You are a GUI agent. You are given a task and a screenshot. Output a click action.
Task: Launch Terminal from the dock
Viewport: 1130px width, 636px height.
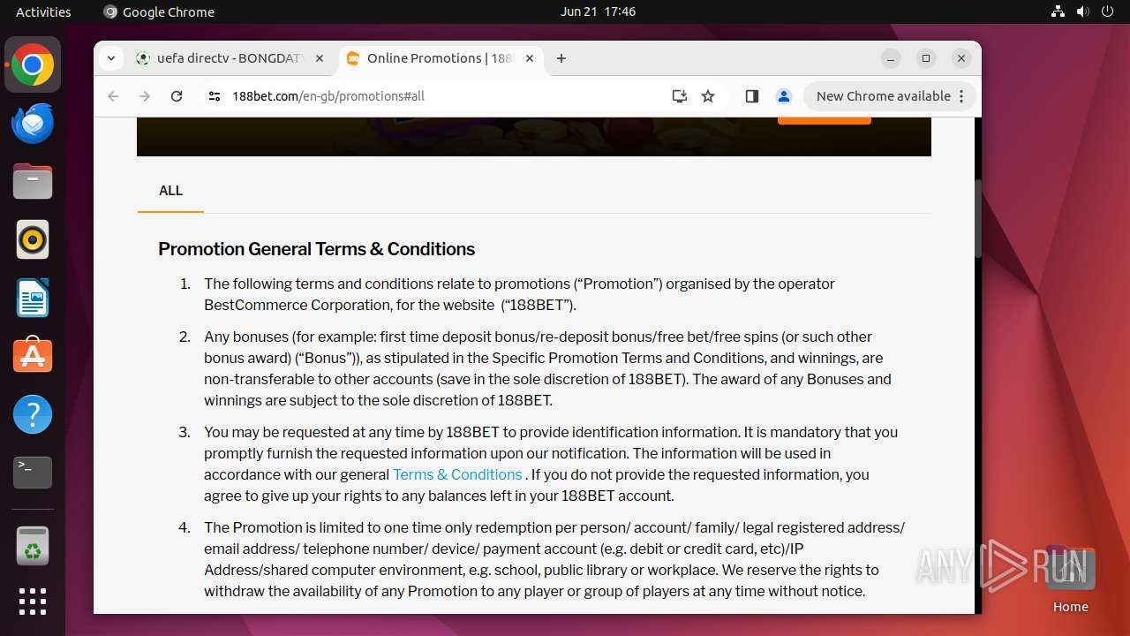pyautogui.click(x=33, y=473)
